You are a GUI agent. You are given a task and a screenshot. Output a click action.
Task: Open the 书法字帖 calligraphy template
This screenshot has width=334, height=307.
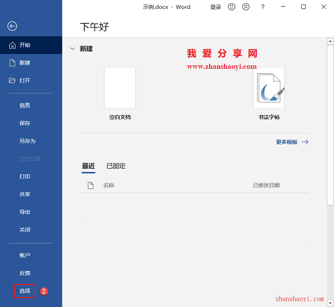269,93
